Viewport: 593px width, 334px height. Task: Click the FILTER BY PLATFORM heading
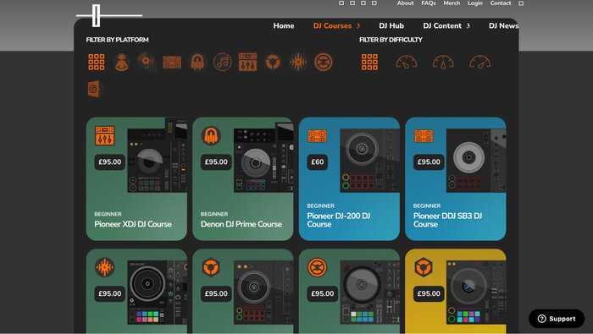117,40
